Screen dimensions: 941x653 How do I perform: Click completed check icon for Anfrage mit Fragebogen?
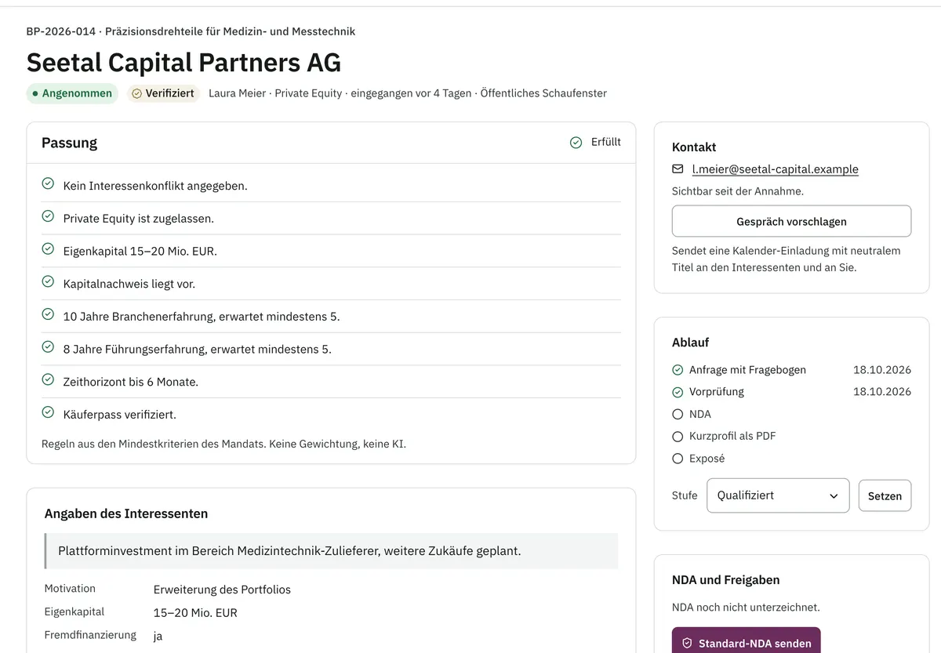[x=678, y=370]
